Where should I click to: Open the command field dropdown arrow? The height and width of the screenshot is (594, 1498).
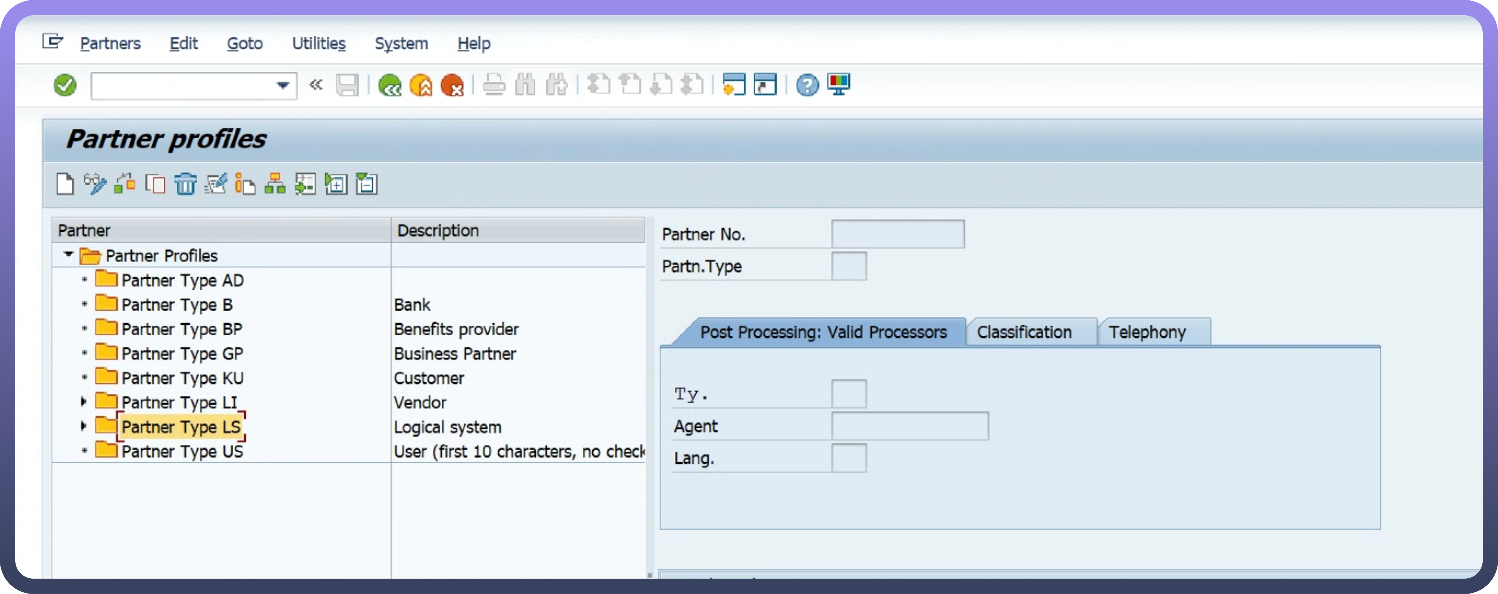coord(283,86)
